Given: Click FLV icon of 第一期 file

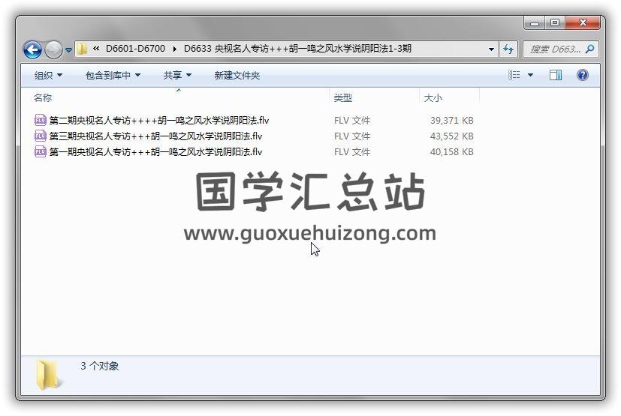Looking at the screenshot, I should pos(41,151).
